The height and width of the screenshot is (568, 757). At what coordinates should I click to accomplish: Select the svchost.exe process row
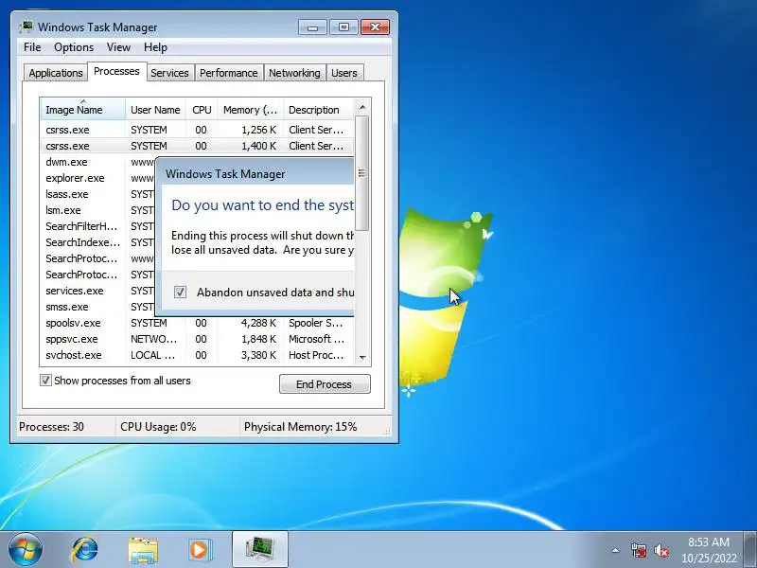[197, 355]
